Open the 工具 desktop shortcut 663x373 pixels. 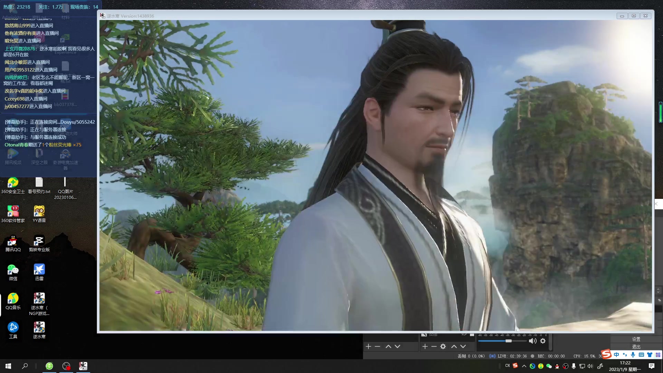[x=13, y=331]
